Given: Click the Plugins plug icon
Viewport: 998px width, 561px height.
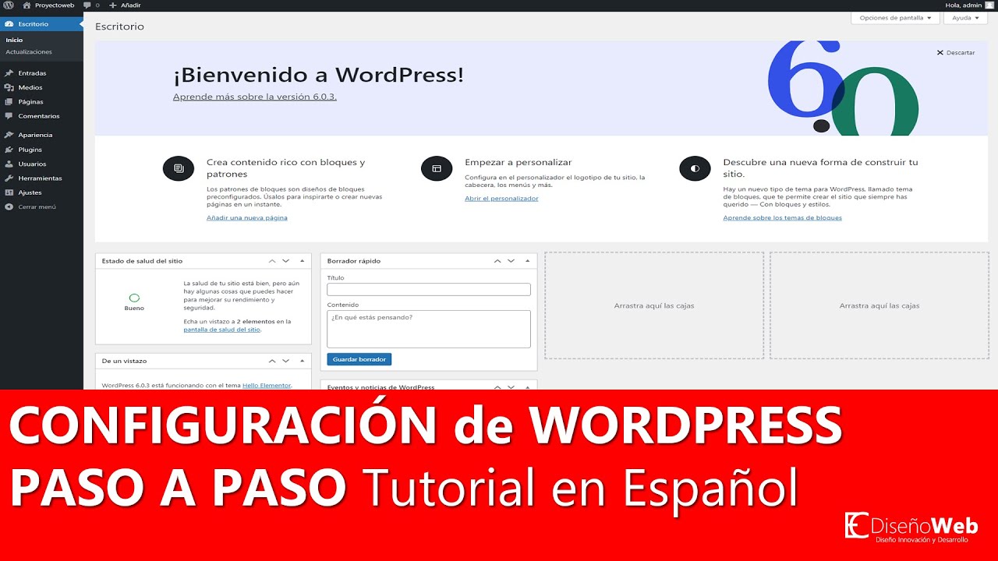Looking at the screenshot, I should tap(9, 150).
